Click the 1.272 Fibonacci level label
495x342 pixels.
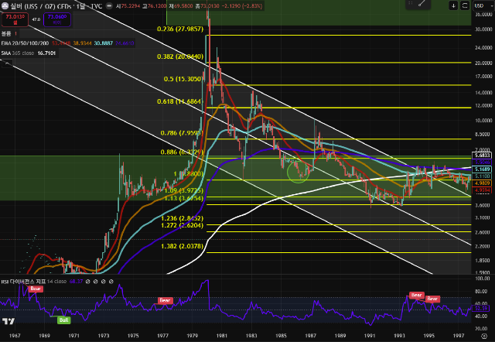pyautogui.click(x=183, y=225)
